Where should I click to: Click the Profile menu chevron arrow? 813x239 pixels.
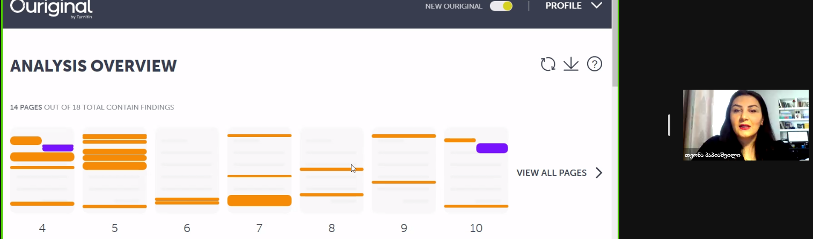[x=597, y=5]
